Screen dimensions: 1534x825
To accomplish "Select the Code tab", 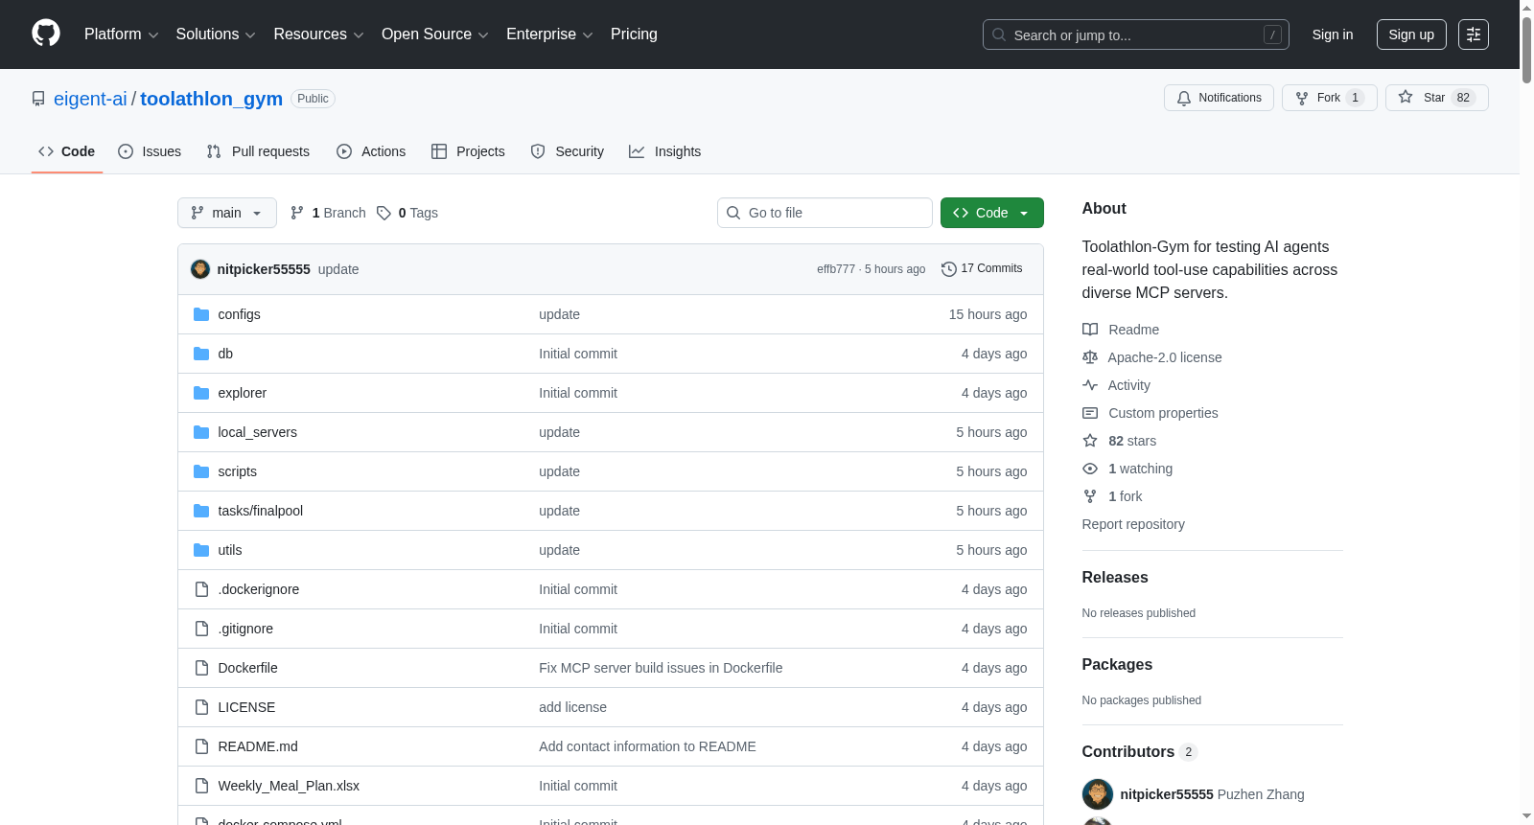I will pos(67,151).
